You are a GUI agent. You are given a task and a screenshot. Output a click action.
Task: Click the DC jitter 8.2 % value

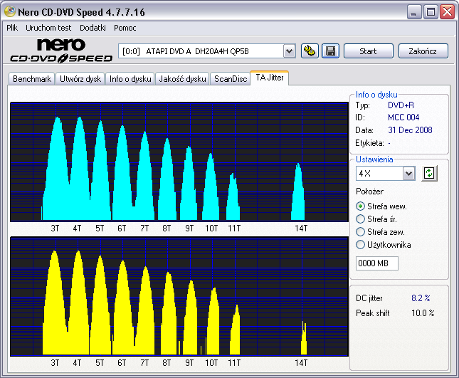(421, 298)
